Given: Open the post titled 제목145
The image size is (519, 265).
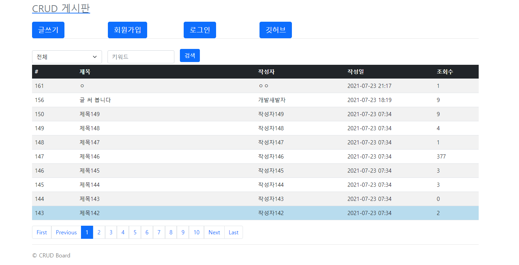Looking at the screenshot, I should click(90, 171).
